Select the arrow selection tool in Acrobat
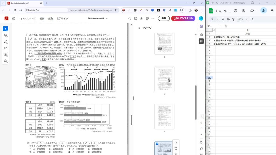 tap(6, 29)
